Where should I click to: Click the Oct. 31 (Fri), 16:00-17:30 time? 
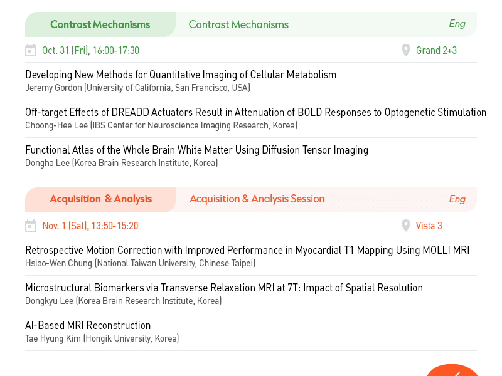click(x=90, y=50)
